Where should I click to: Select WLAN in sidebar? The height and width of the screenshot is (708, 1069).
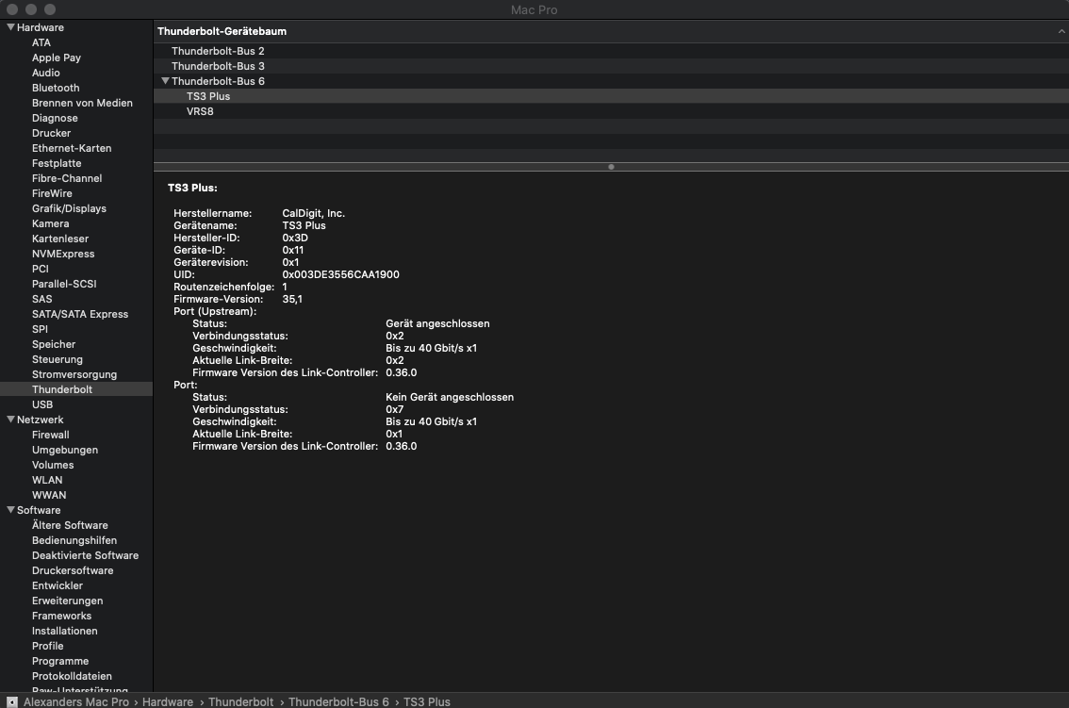pos(47,480)
